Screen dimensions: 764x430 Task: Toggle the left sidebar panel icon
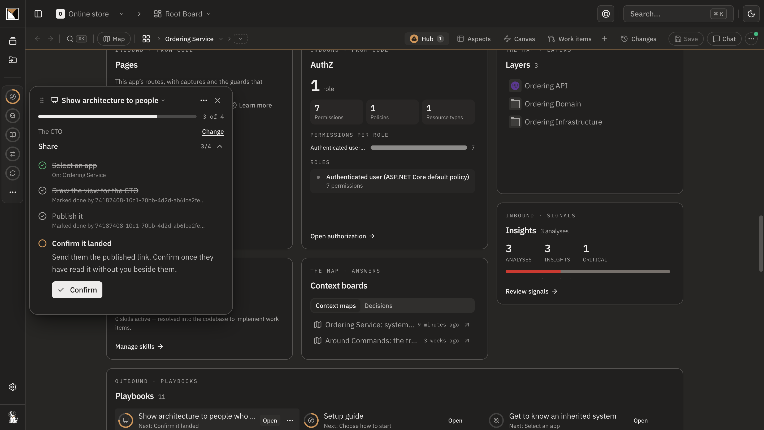point(38,14)
